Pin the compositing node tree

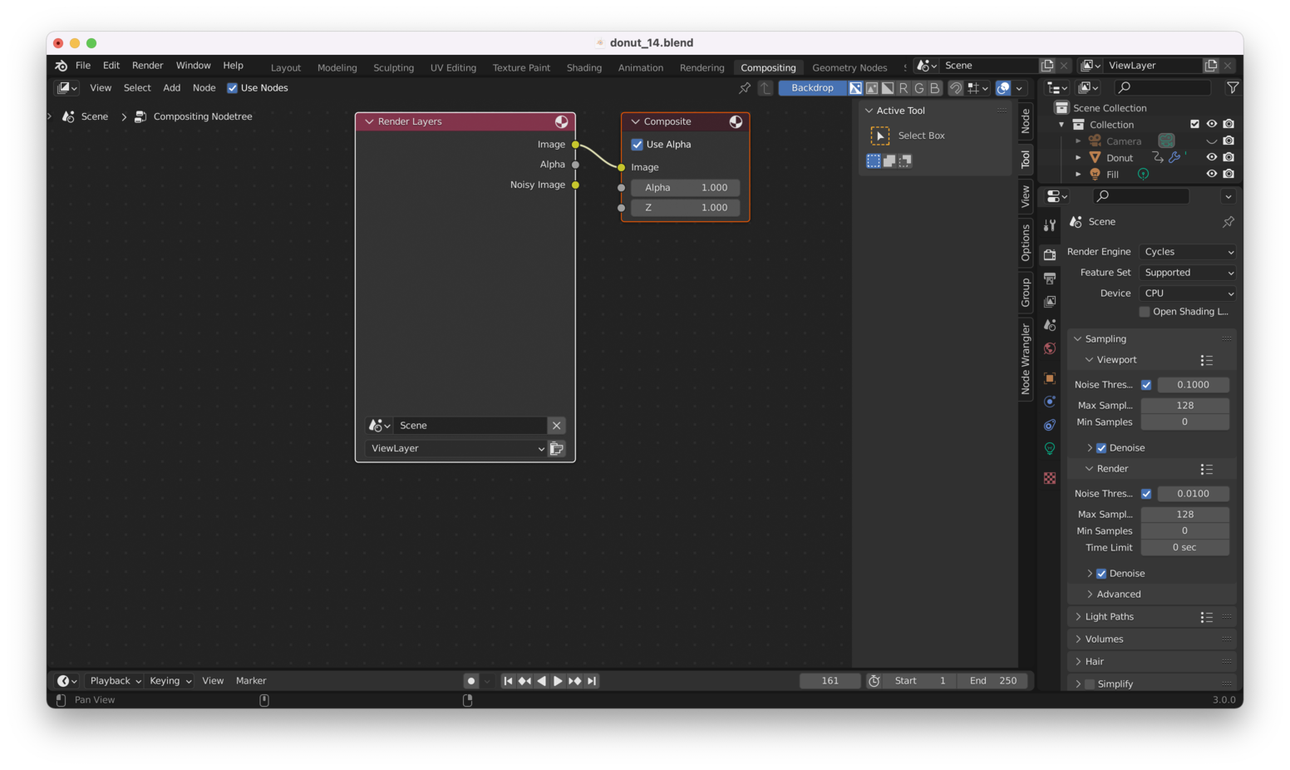[x=746, y=87]
